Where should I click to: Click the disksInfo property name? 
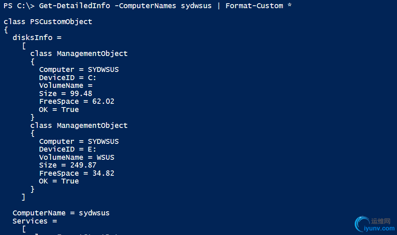tap(32, 38)
